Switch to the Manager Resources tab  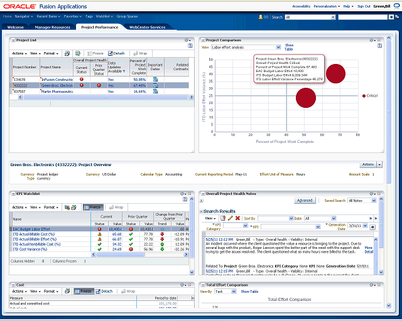52,28
